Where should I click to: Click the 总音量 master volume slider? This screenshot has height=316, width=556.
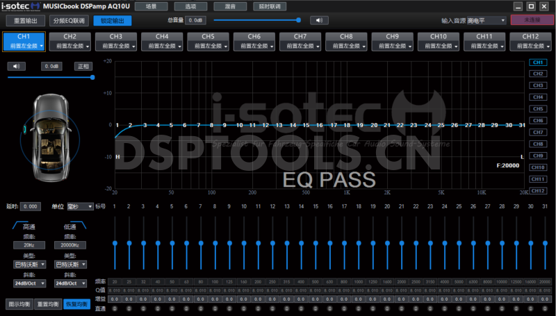point(257,20)
